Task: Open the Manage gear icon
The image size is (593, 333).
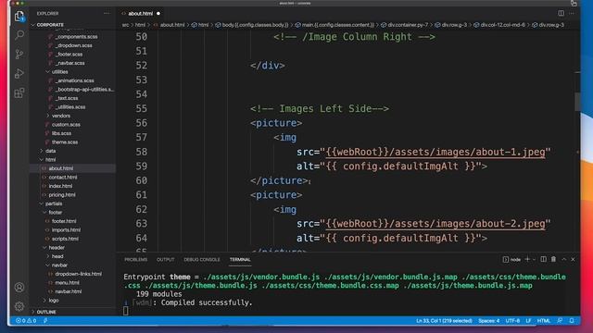Action: click(x=19, y=306)
